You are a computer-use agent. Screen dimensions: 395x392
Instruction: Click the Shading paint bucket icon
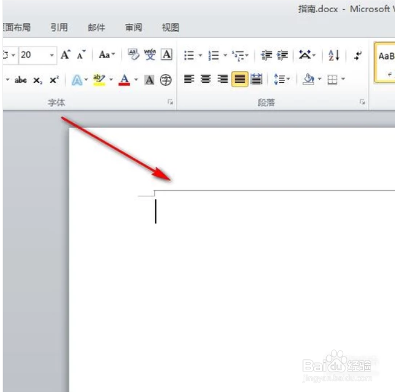point(309,79)
